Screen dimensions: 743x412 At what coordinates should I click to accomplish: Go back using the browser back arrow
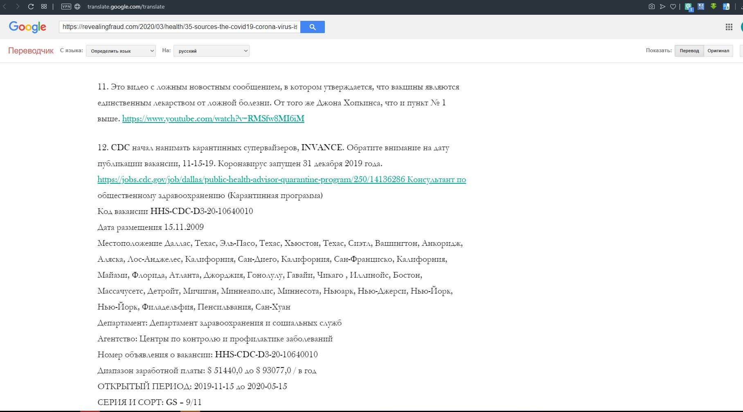pos(5,7)
